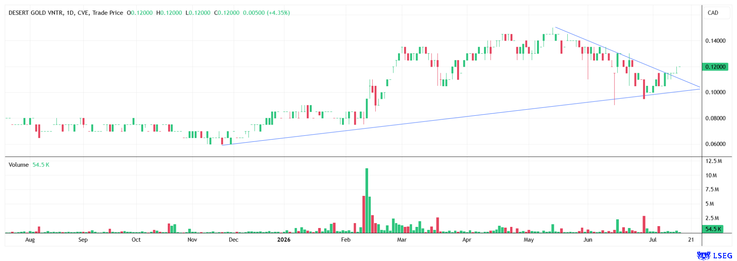This screenshot has height=261, width=737.
Task: Click the tallest green volume bar in February
Action: click(367, 200)
